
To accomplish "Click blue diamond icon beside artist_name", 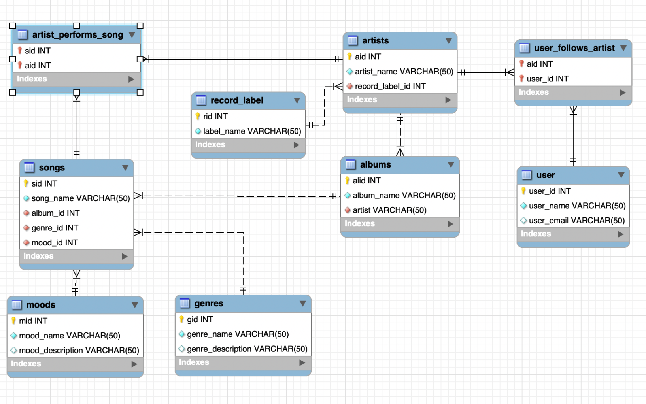I will (x=349, y=72).
